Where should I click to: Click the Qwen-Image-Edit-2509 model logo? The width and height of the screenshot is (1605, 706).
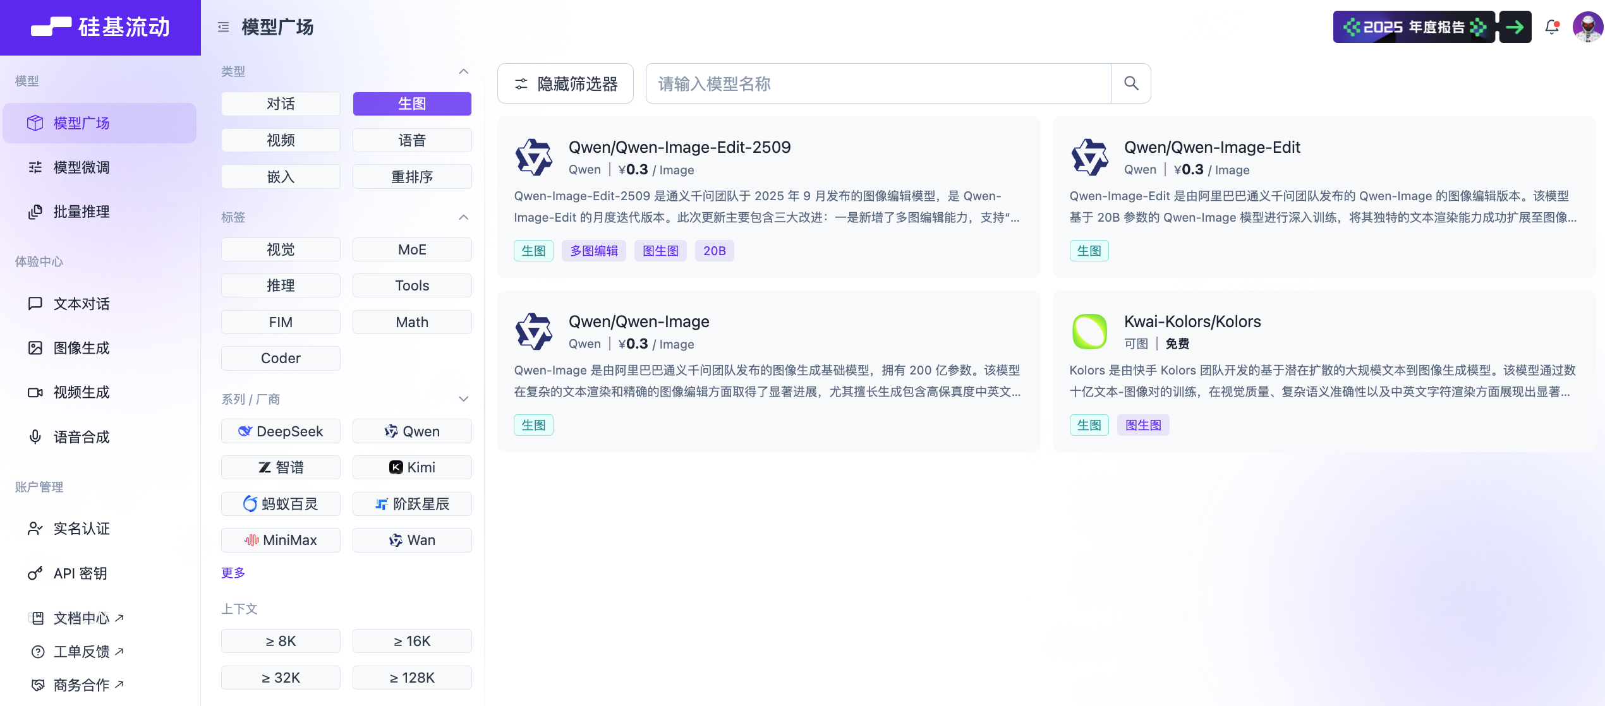click(534, 157)
